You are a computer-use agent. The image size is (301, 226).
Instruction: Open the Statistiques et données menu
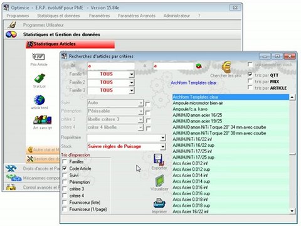(58, 16)
